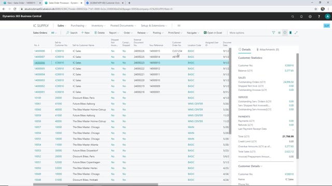
Task: Click the hamburger menu icon beside Setup & Extensions
Action: coord(179,25)
